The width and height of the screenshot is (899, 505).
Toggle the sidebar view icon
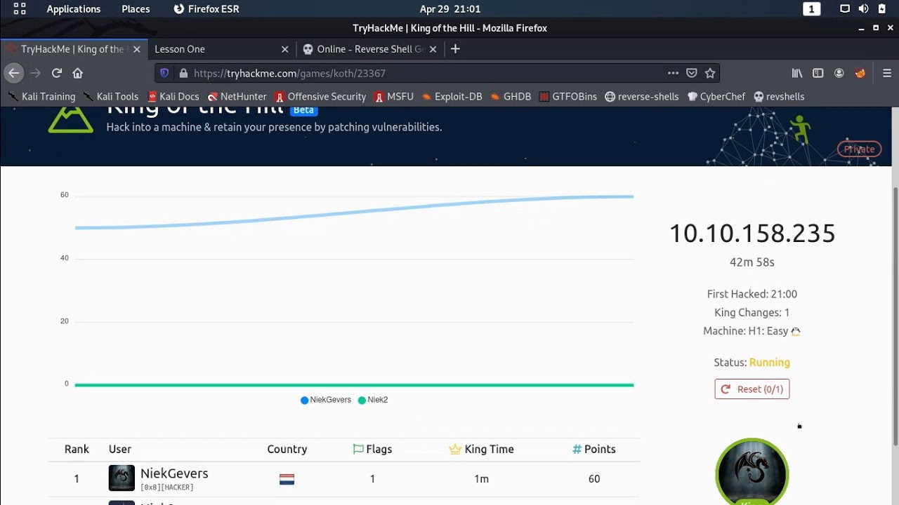point(818,73)
